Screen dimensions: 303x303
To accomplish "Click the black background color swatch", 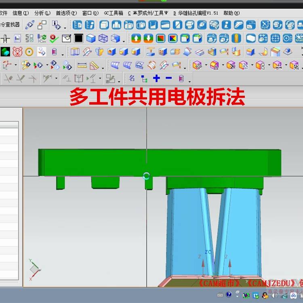I will tap(78, 39).
